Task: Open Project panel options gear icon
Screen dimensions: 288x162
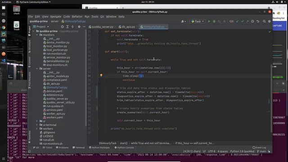Action: tap(79, 27)
